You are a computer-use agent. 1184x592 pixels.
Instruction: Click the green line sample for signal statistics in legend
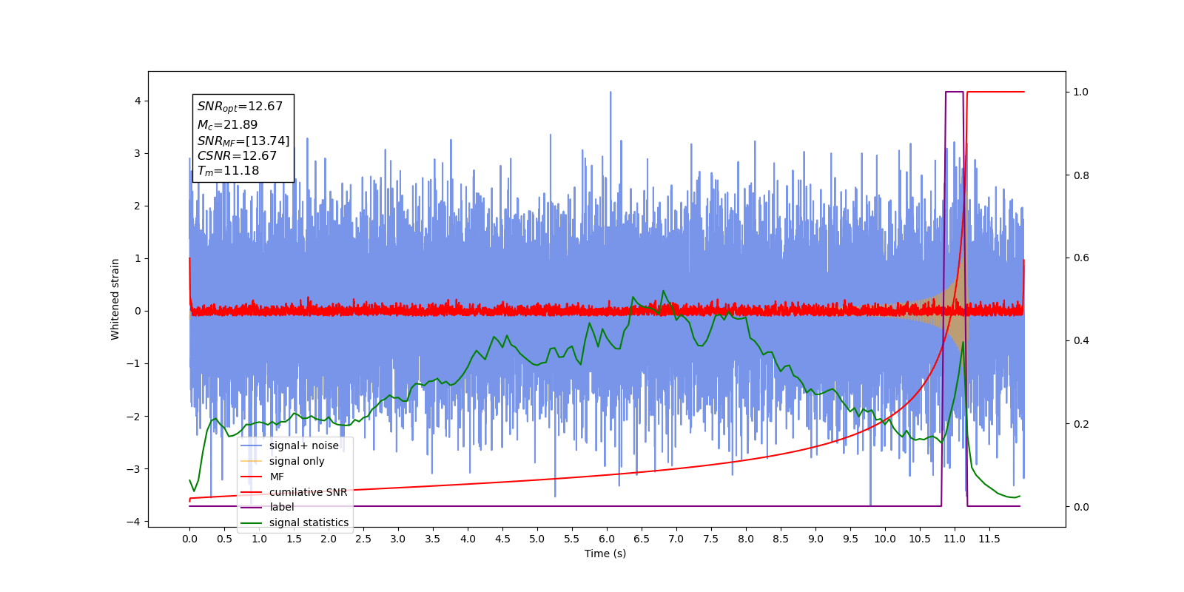point(252,522)
